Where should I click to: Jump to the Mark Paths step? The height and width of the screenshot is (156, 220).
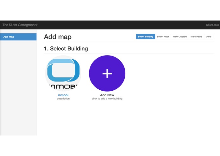click(x=196, y=37)
